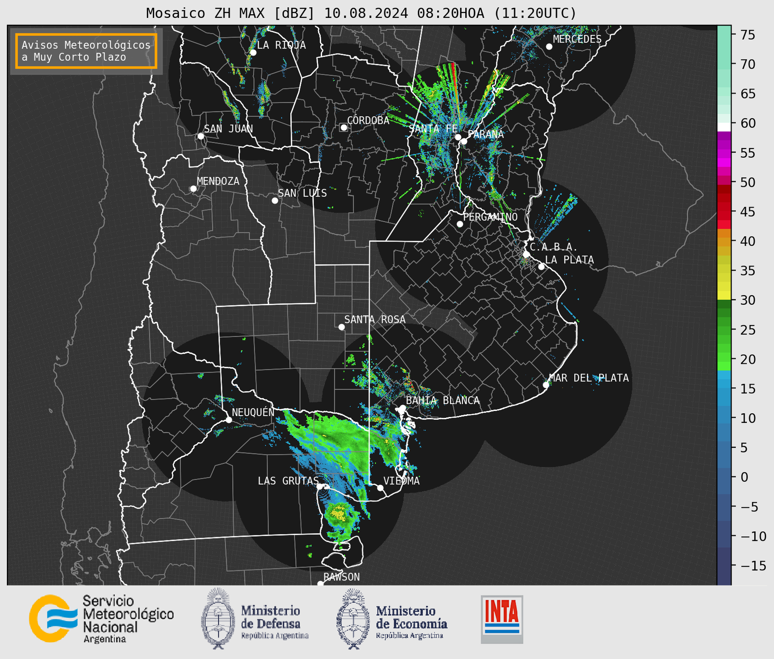Viewport: 774px width, 659px height.
Task: Click the SANTA ROSA label text
Action: [375, 319]
